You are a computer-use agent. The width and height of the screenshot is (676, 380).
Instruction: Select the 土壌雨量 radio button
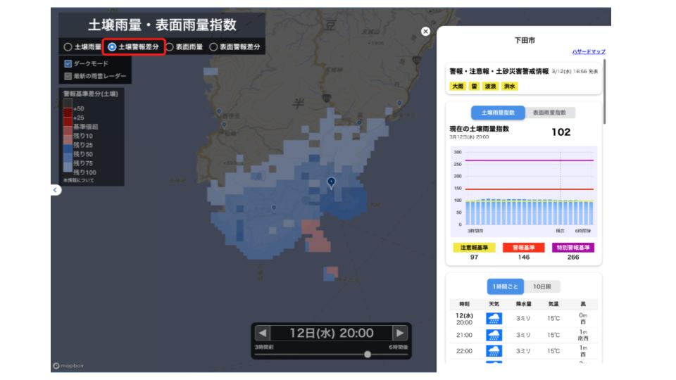[68, 47]
